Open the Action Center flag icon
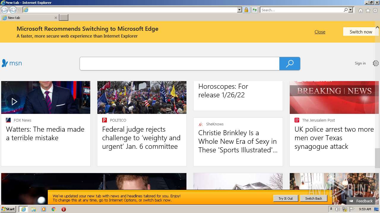Viewport: 380px width, 213px height. pyautogui.click(x=352, y=209)
